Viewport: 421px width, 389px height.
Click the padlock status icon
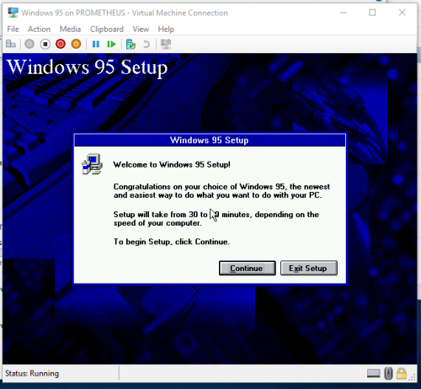click(402, 373)
